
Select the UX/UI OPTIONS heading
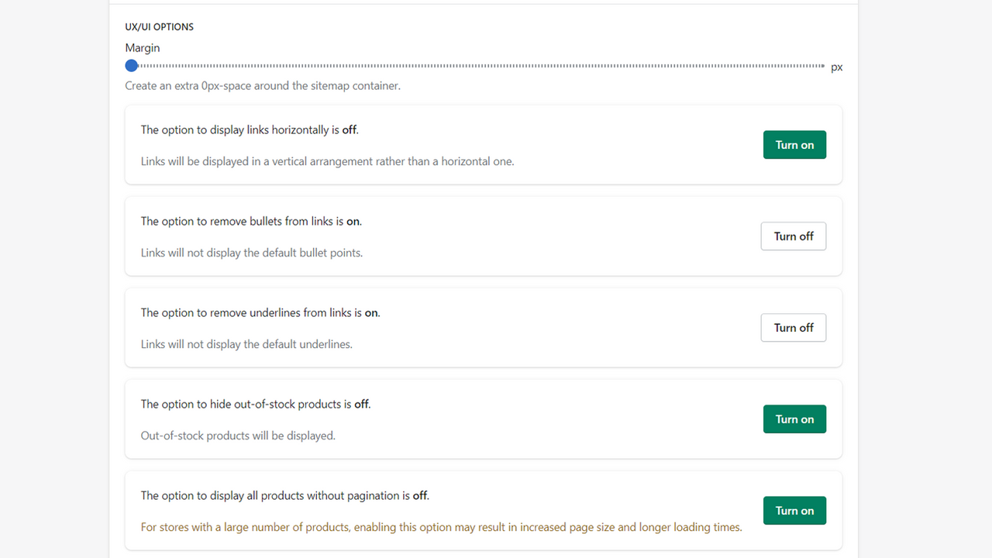click(x=159, y=26)
